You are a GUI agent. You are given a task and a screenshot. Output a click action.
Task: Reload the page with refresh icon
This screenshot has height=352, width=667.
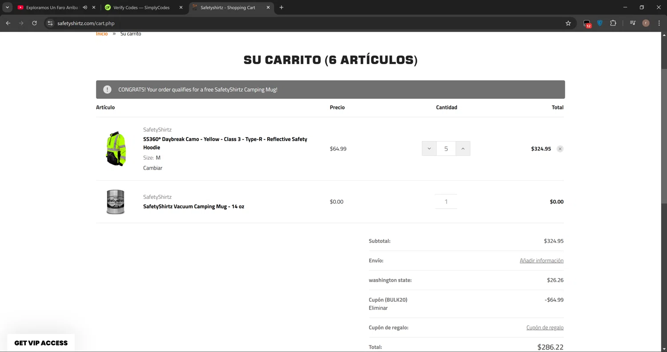point(34,23)
